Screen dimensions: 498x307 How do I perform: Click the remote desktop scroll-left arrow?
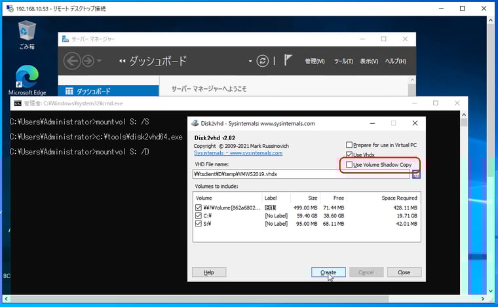6,298
